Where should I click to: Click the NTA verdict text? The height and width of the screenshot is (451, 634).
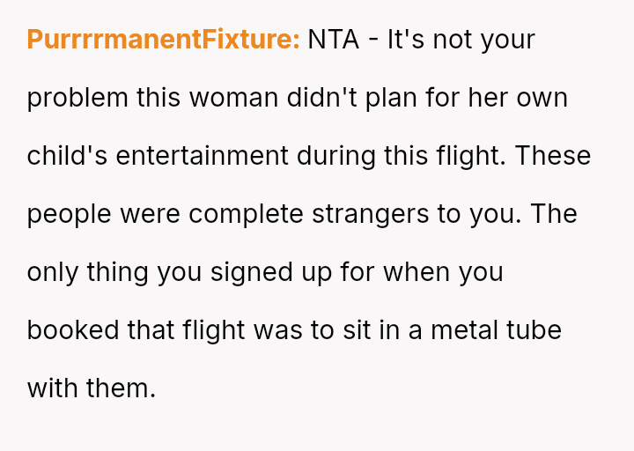(x=334, y=40)
